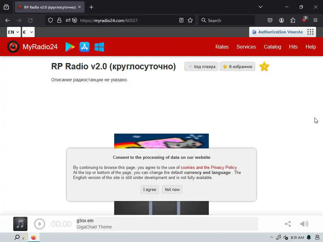Open the Windows app download icon

pos(99,47)
